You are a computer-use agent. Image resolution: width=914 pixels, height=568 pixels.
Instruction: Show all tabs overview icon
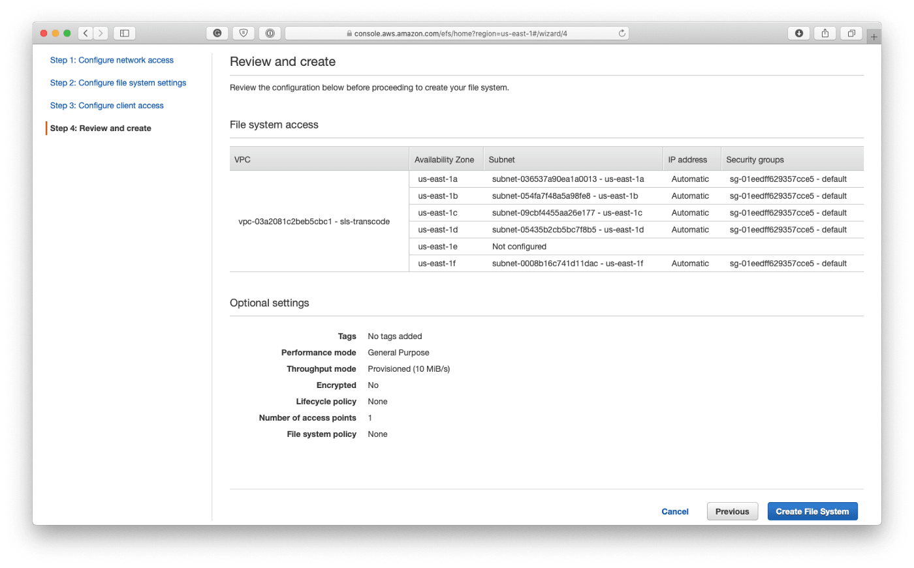point(851,33)
